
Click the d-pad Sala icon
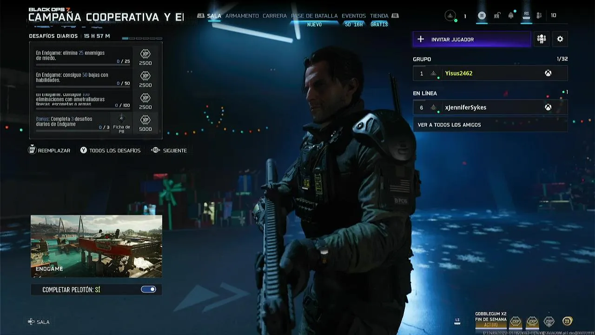(x=31, y=322)
